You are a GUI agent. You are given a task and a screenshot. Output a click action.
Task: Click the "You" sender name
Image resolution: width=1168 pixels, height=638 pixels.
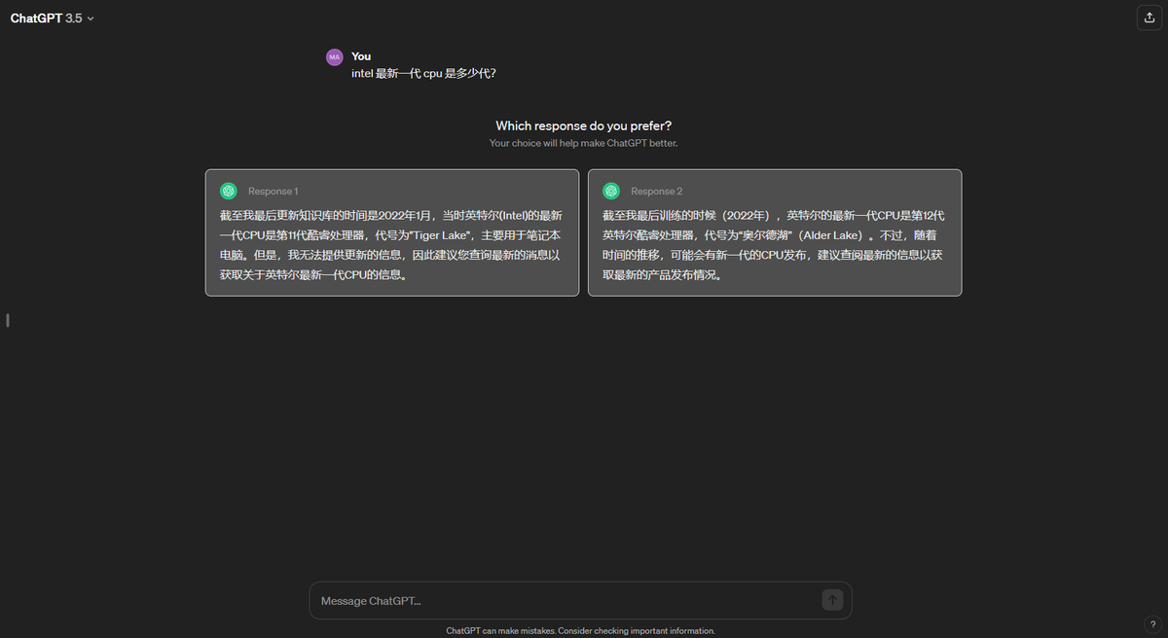(x=361, y=56)
